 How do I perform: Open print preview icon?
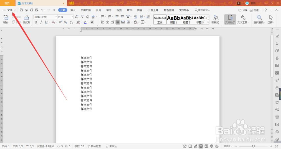pos(37,10)
